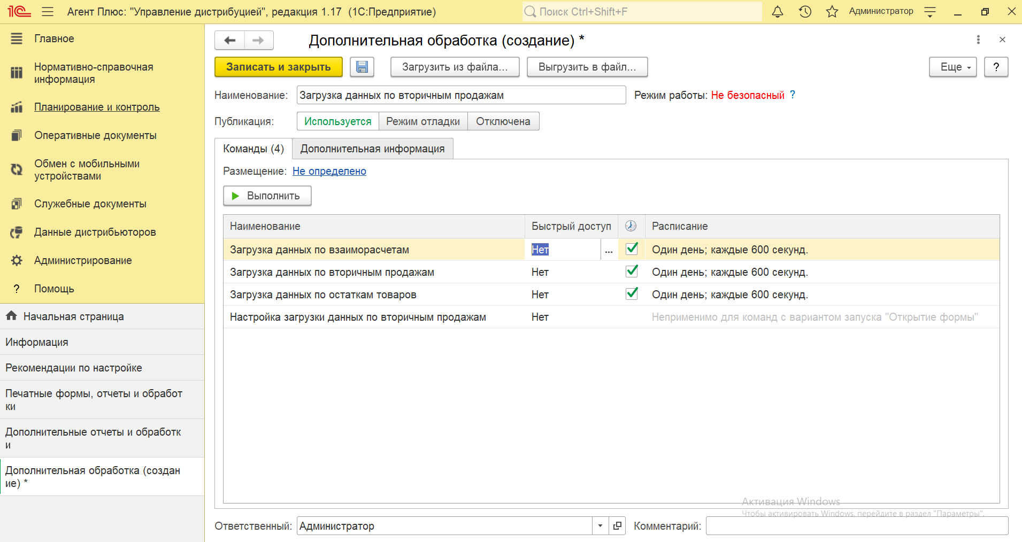Image resolution: width=1022 pixels, height=542 pixels.
Task: Navigate forward with the right arrow
Action: [259, 40]
